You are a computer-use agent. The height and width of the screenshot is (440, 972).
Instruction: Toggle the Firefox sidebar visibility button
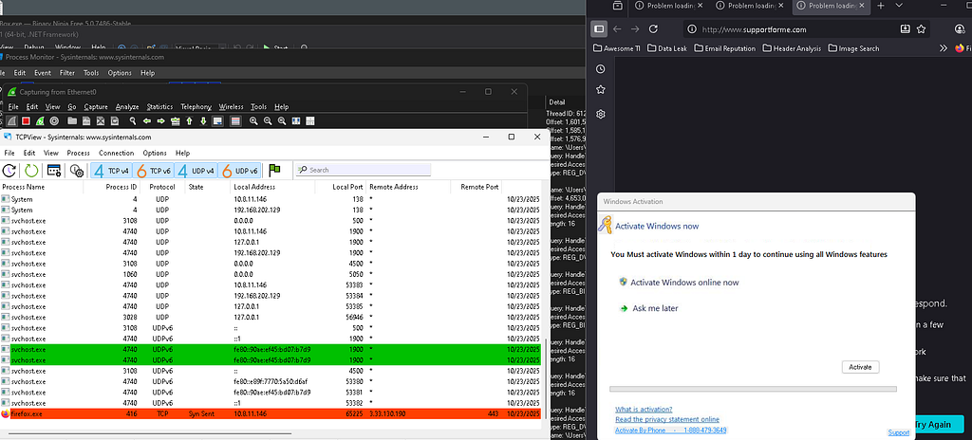click(x=599, y=28)
